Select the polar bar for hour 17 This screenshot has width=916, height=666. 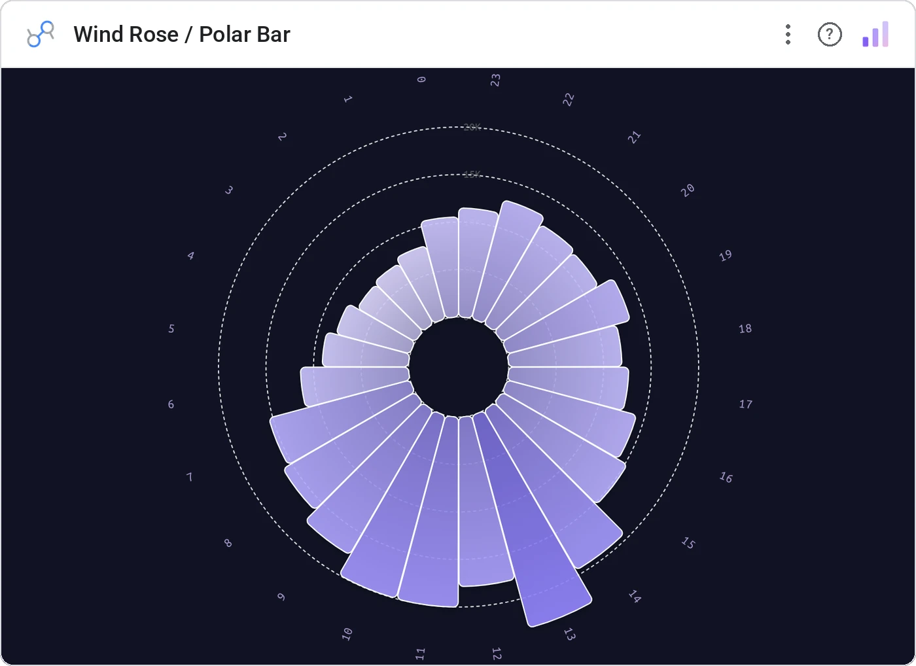[568, 387]
